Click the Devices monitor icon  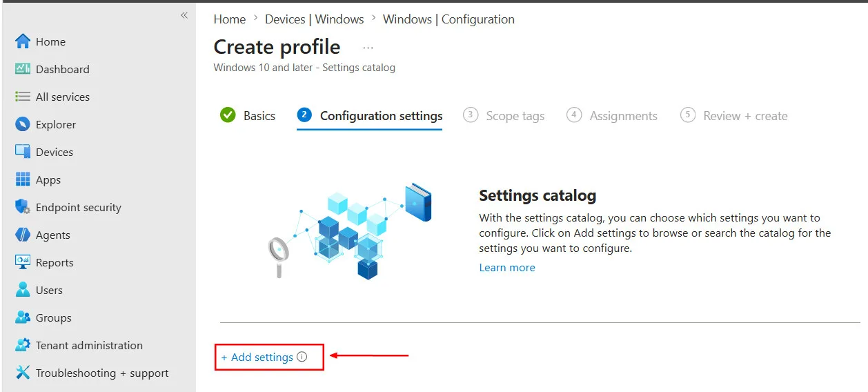23,152
